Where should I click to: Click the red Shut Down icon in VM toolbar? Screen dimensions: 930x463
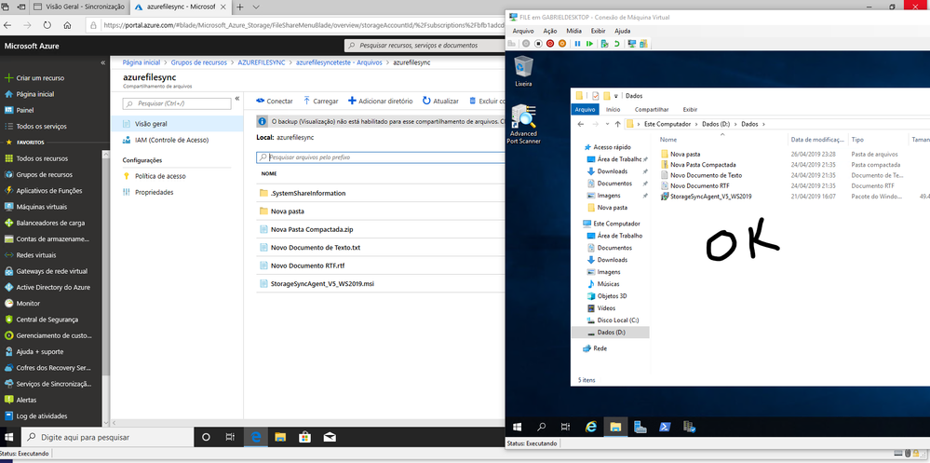(x=550, y=44)
